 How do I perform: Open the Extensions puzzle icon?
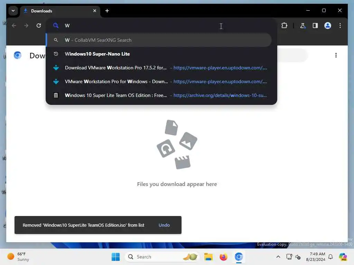coord(284,26)
